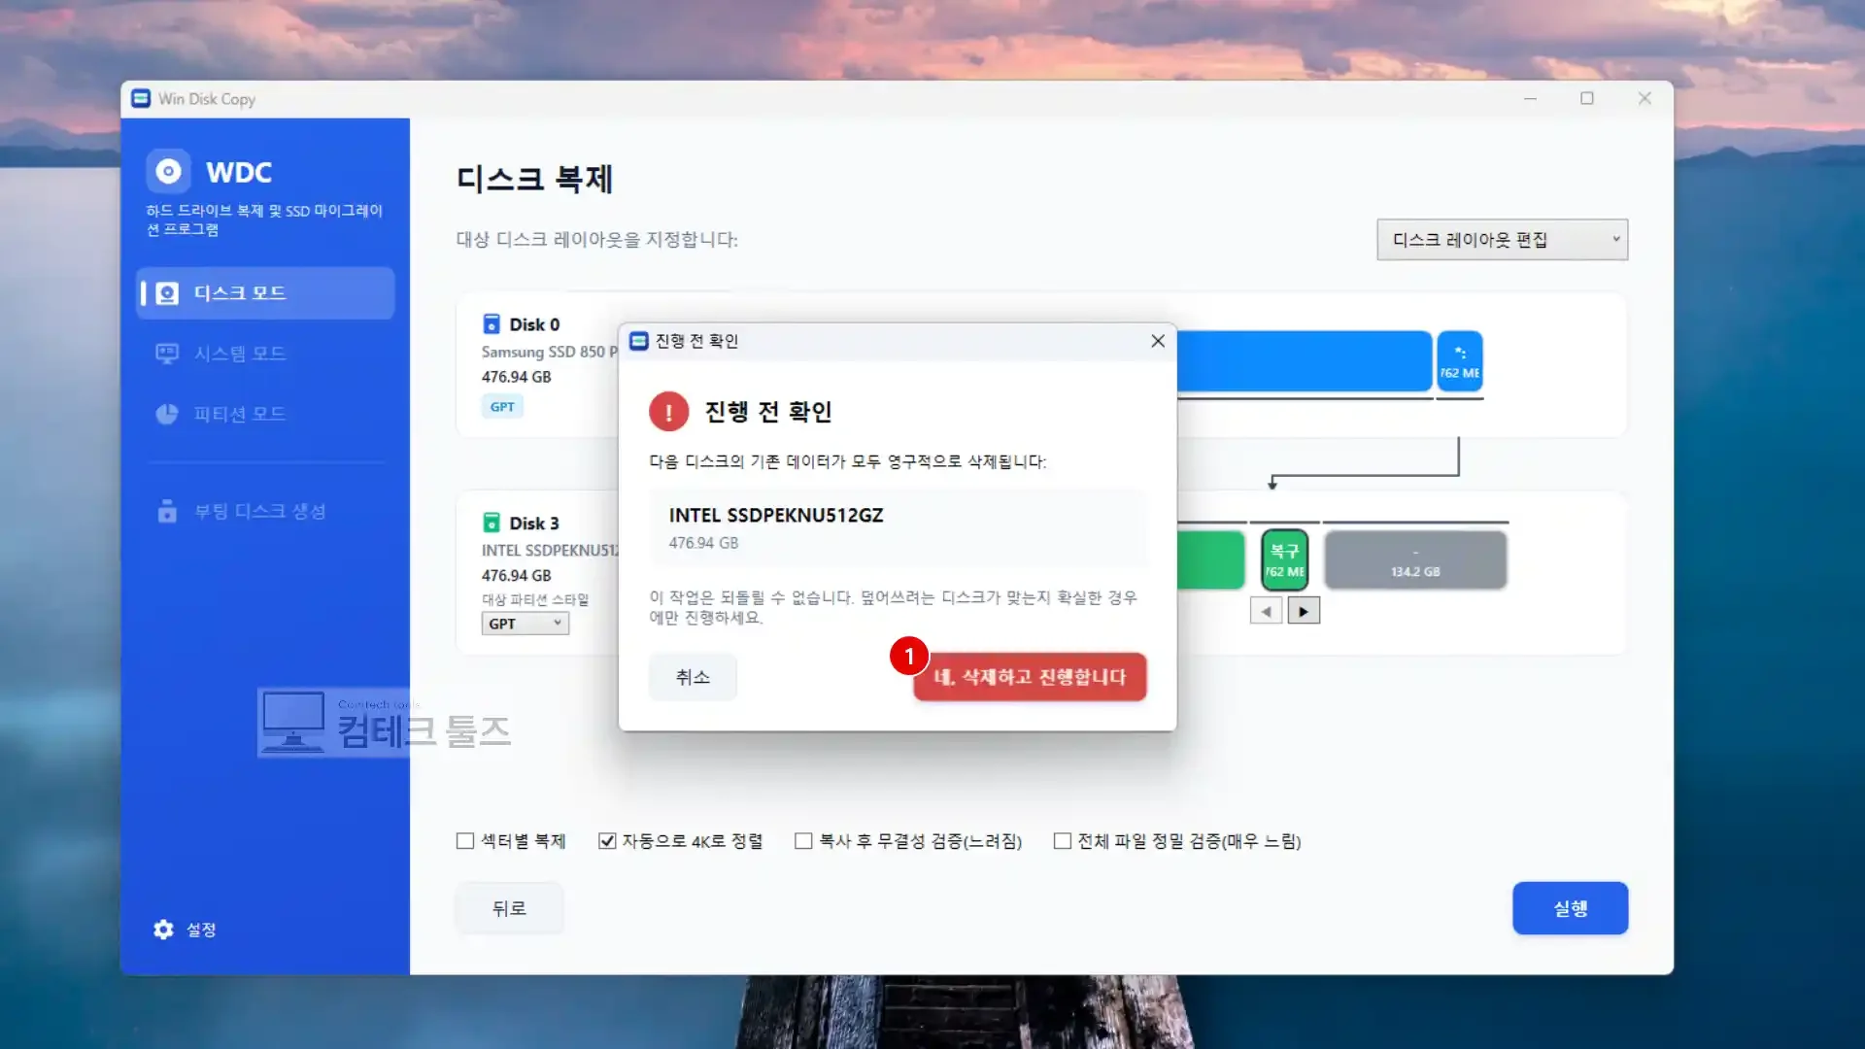The width and height of the screenshot is (1865, 1049).
Task: Click the left arrow partition stepper
Action: (1266, 611)
